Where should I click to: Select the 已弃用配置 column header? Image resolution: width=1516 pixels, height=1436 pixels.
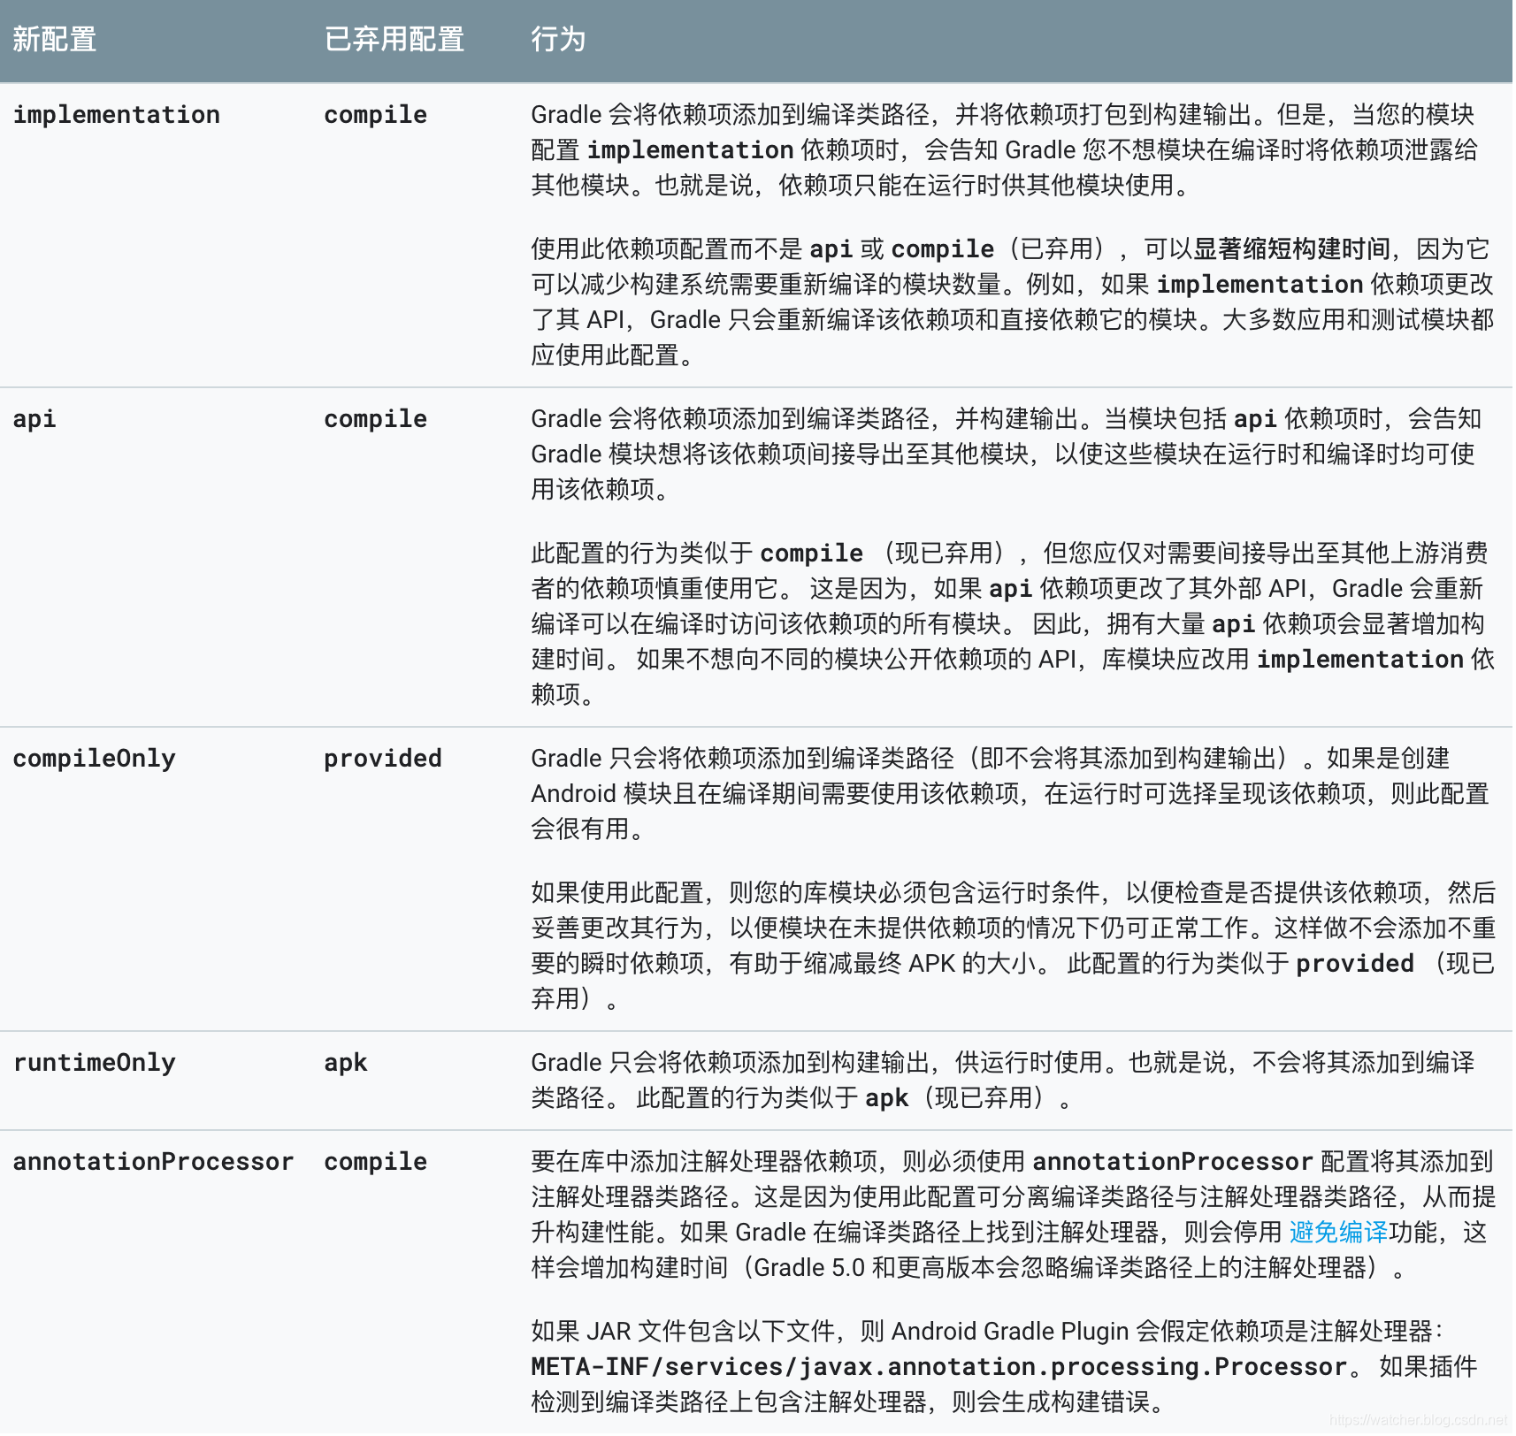coord(394,39)
